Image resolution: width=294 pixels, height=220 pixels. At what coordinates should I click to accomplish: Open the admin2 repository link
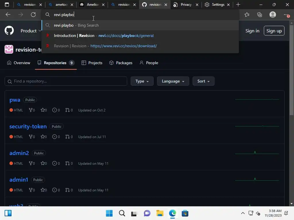[x=19, y=153]
